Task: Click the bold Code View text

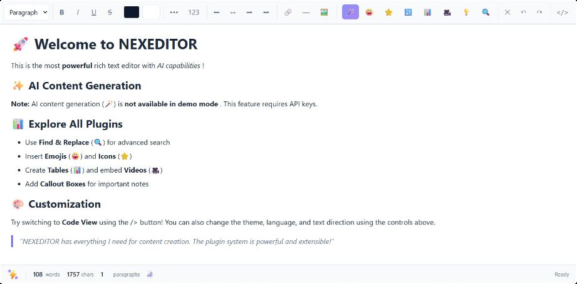Action: tap(80, 222)
